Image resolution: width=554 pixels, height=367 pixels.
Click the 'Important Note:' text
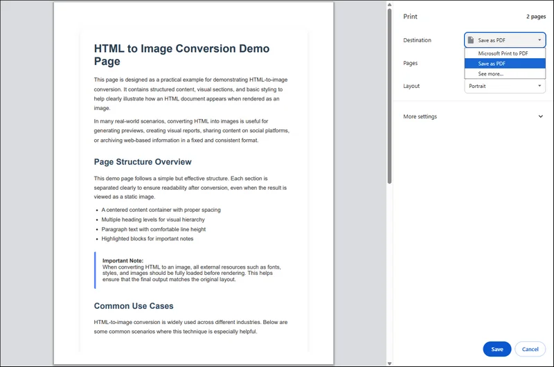[123, 260]
